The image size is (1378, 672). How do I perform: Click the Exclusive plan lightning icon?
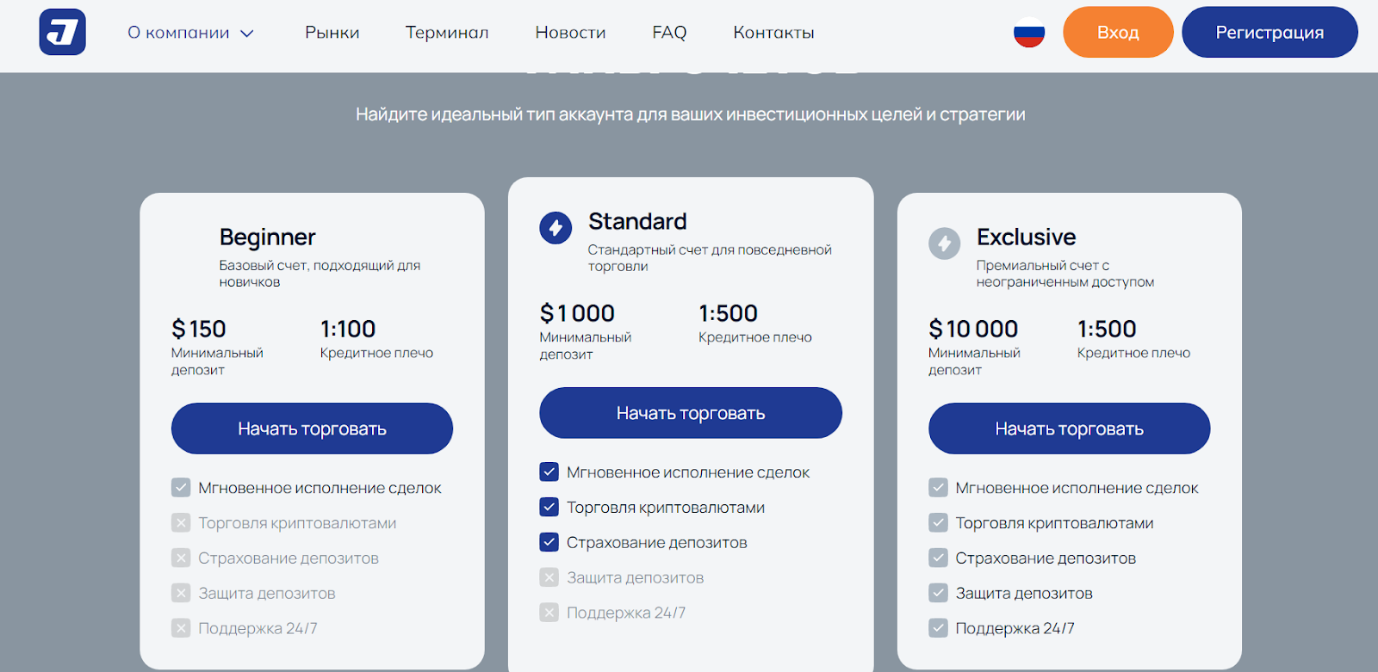point(944,244)
